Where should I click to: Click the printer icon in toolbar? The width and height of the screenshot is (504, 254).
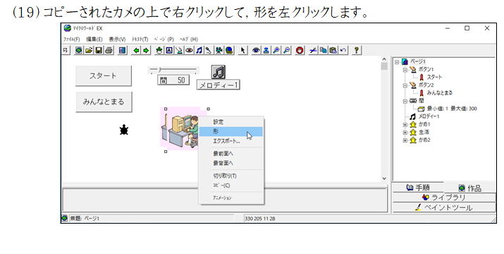click(109, 50)
